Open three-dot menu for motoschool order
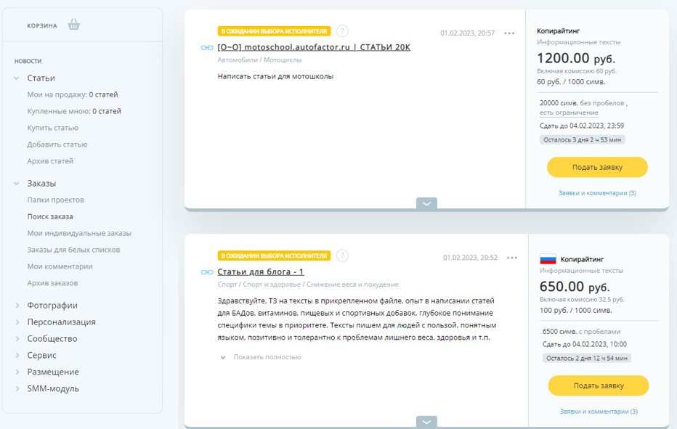 [509, 33]
